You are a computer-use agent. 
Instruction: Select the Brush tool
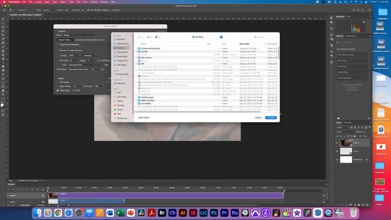point(3,47)
